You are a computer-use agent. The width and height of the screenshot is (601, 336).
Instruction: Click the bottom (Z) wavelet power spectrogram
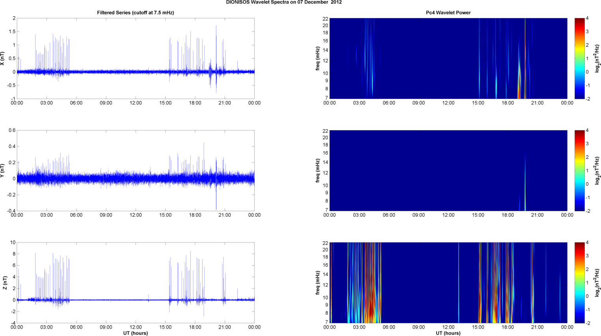(448, 283)
